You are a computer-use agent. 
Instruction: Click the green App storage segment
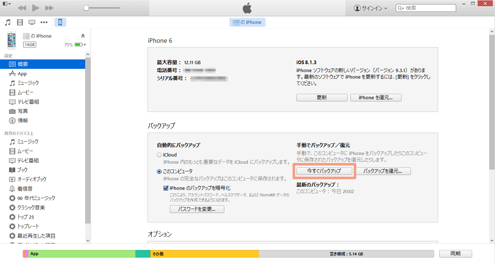click(x=82, y=254)
